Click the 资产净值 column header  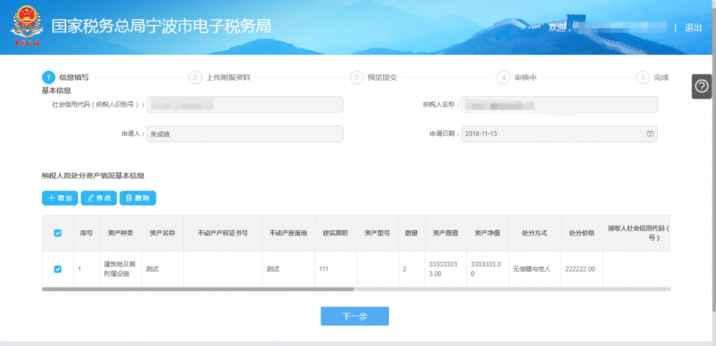[488, 233]
